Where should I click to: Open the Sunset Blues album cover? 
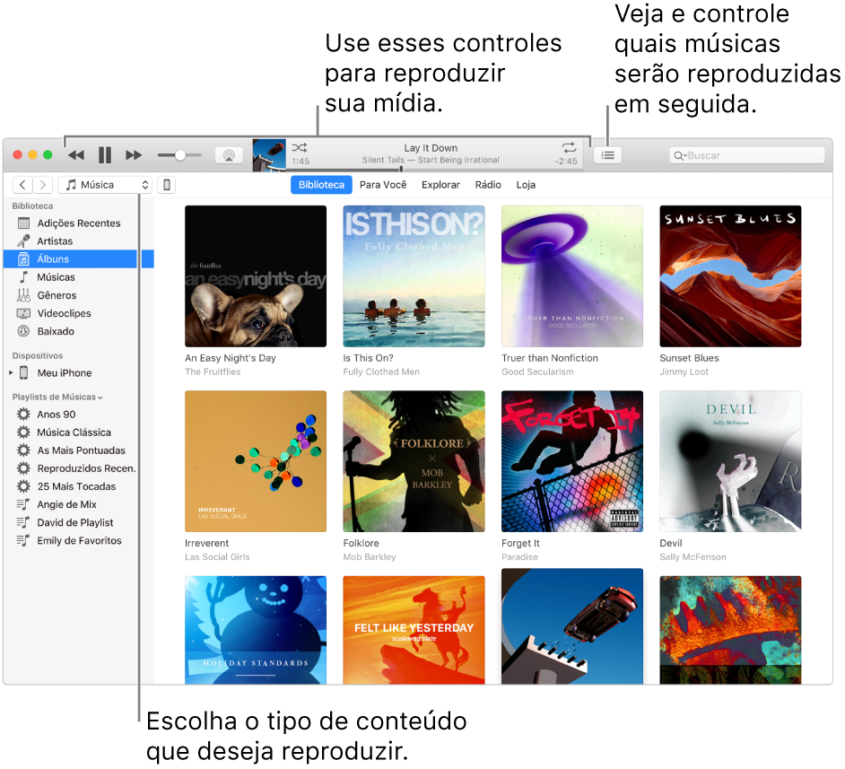click(x=730, y=275)
